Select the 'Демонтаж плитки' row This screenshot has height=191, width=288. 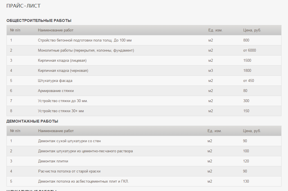tap(53, 161)
